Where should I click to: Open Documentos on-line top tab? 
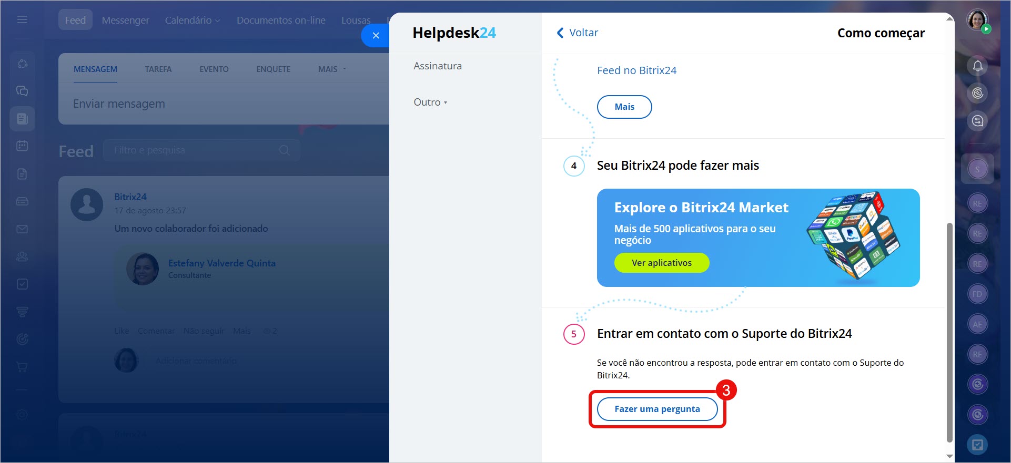click(281, 20)
